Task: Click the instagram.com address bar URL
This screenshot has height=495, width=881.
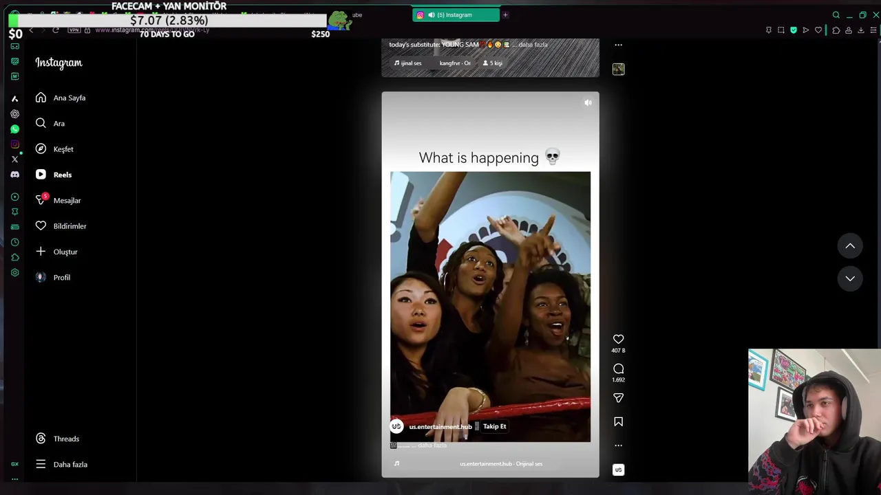Action: click(x=151, y=30)
